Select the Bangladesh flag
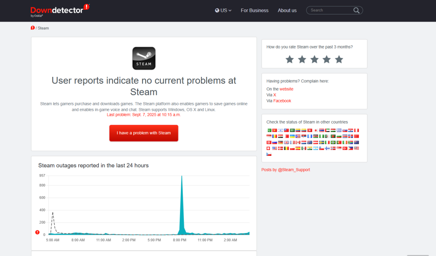 333,136
